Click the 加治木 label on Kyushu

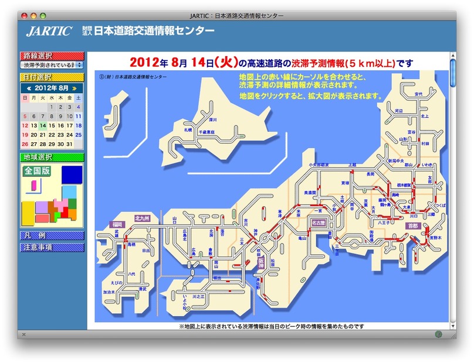tap(109, 292)
